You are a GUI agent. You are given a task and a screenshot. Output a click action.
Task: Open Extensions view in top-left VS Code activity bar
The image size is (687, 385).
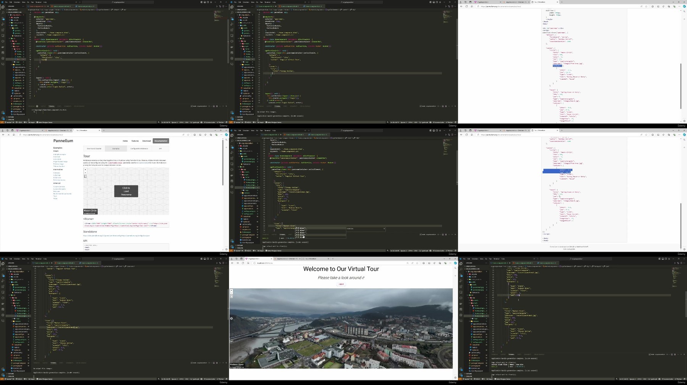[x=3, y=30]
